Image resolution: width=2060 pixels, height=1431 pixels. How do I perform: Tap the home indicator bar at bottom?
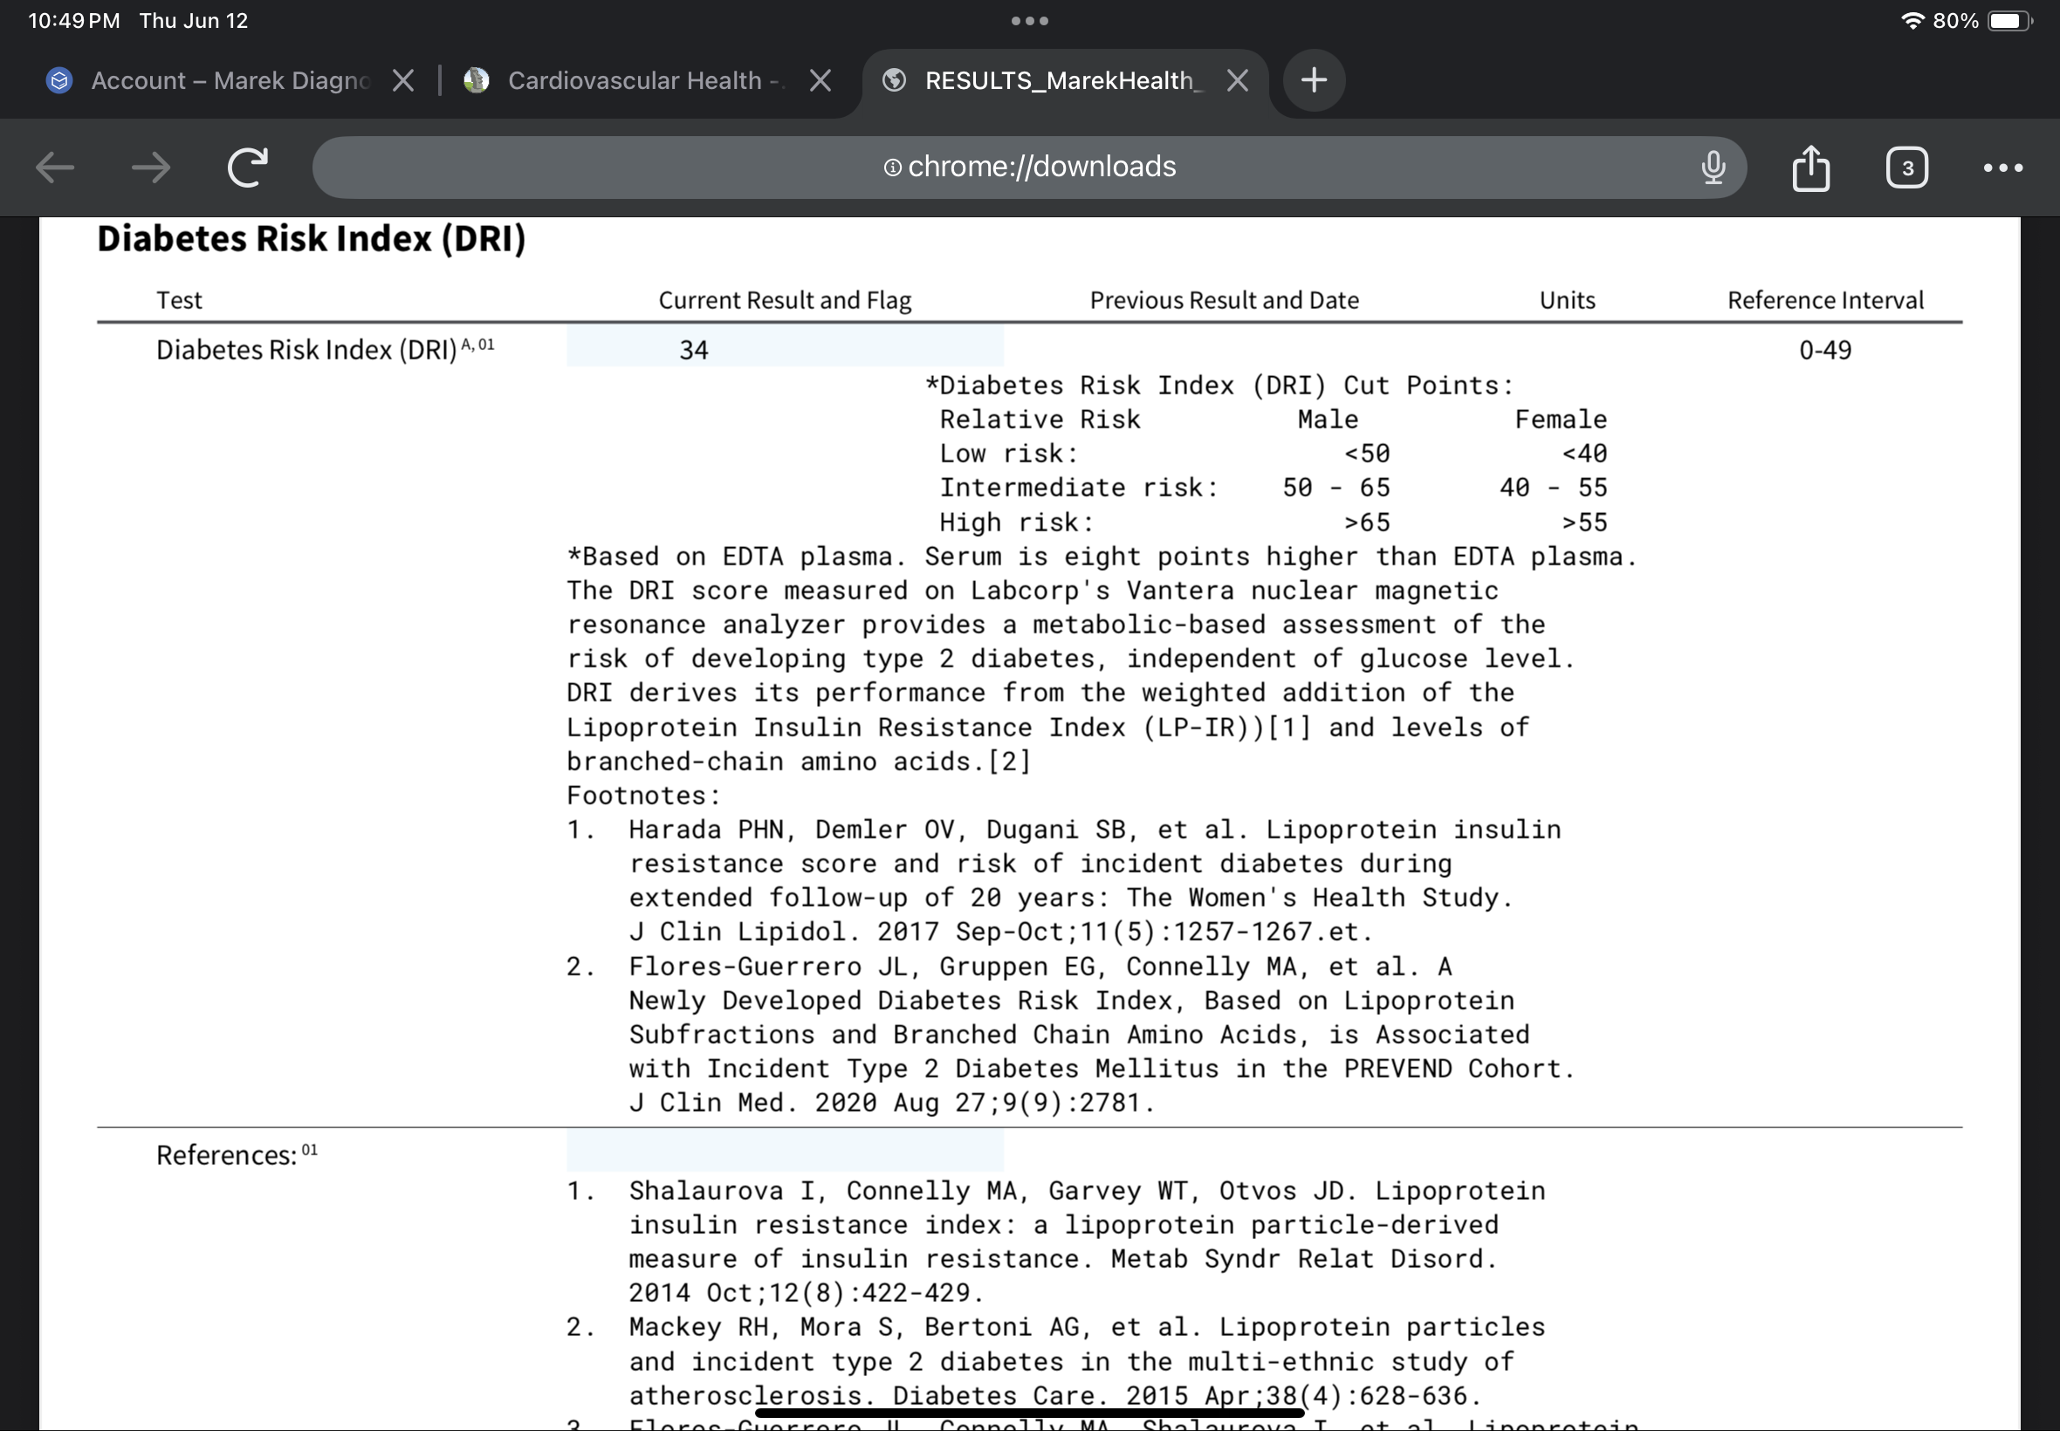click(x=1029, y=1413)
